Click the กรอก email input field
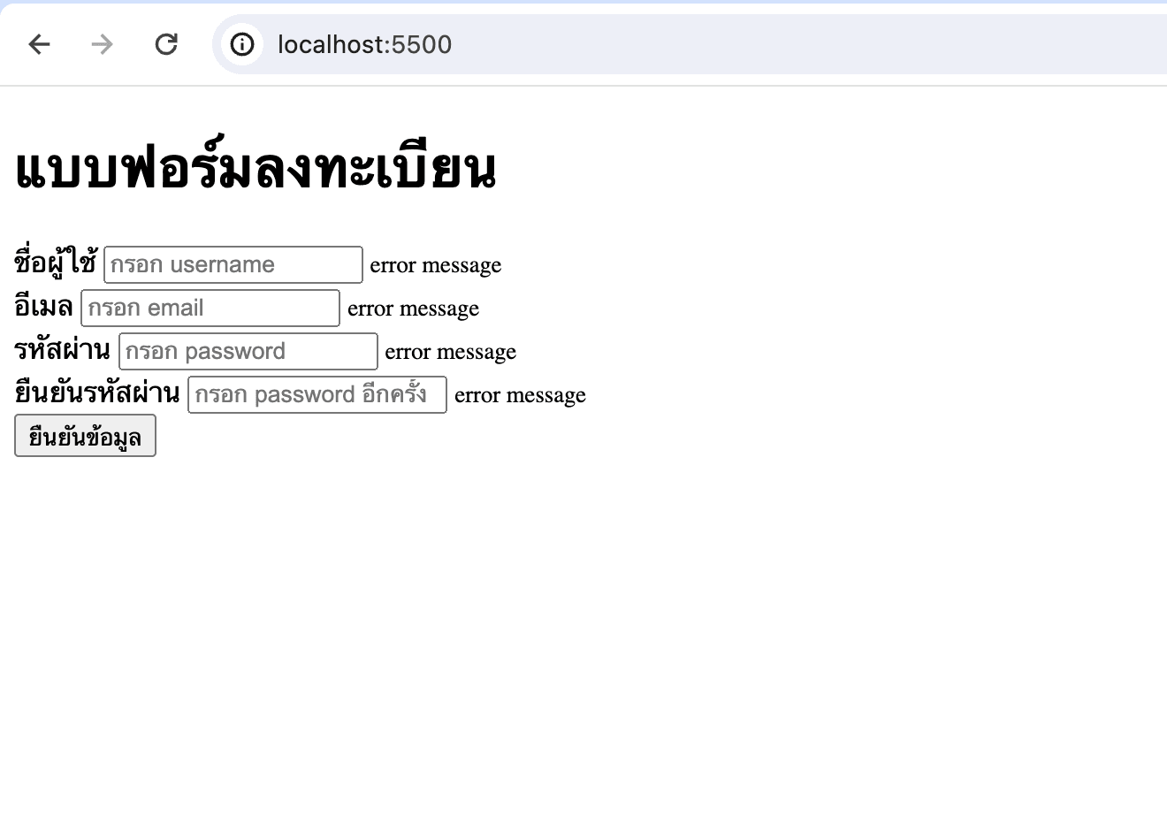 pos(210,307)
